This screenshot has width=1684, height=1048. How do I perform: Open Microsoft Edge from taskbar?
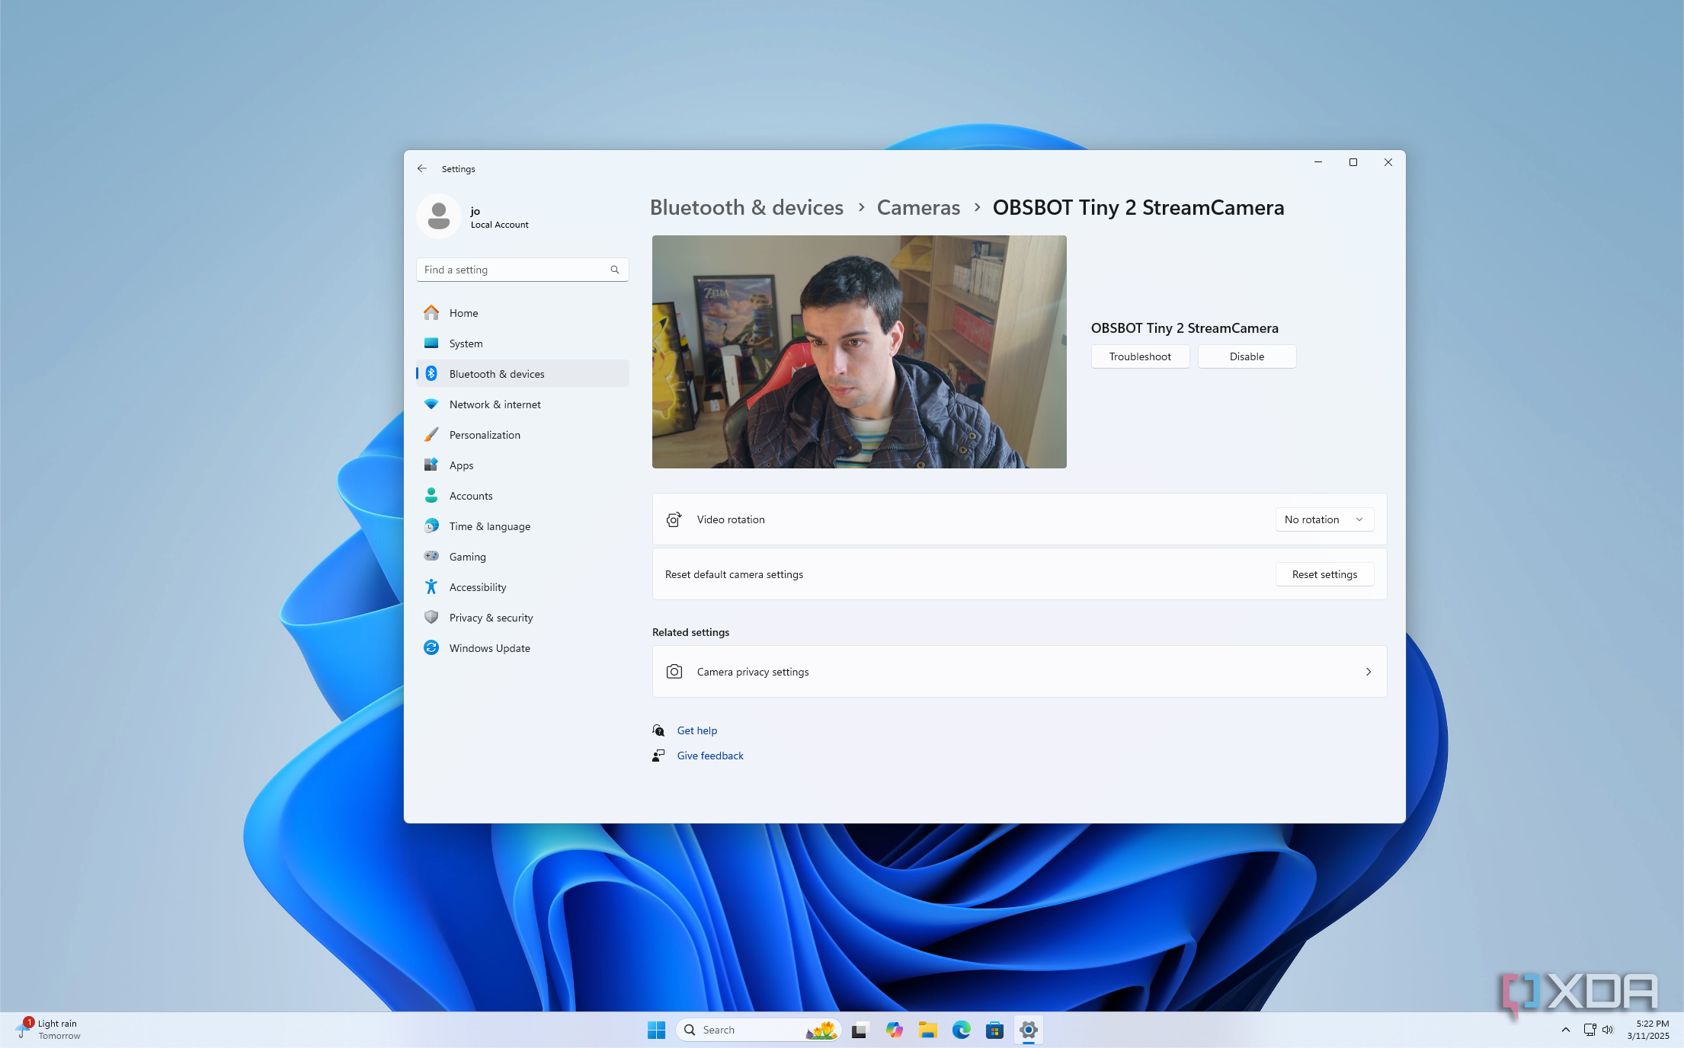[961, 1030]
